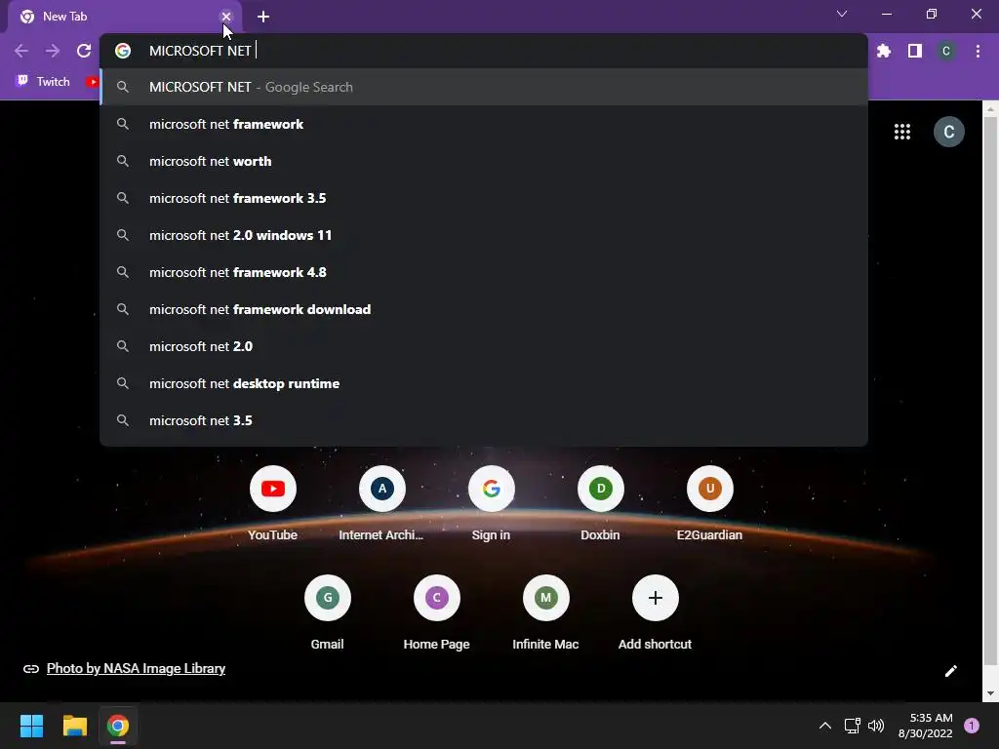This screenshot has height=749, width=999.
Task: Open Chrome three-dot menu
Action: pos(978,51)
